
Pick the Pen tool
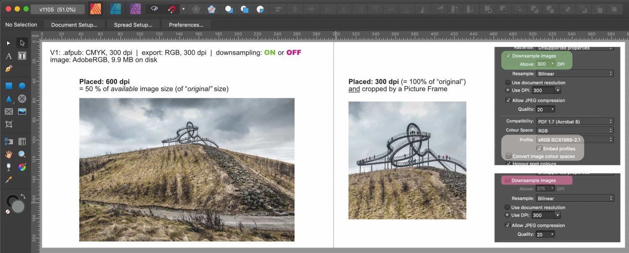tap(8, 69)
